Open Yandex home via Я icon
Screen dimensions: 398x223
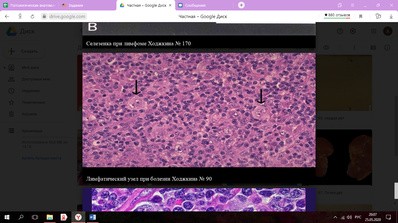click(x=20, y=17)
